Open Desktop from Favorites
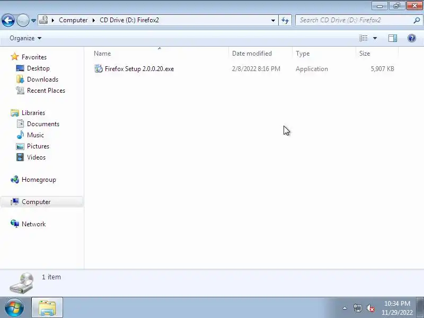Image resolution: width=424 pixels, height=318 pixels. pyautogui.click(x=38, y=68)
